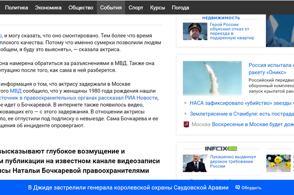Open the Землетрясение в Стамбуле headline
This screenshot has width=294, height=195.
pos(241,114)
